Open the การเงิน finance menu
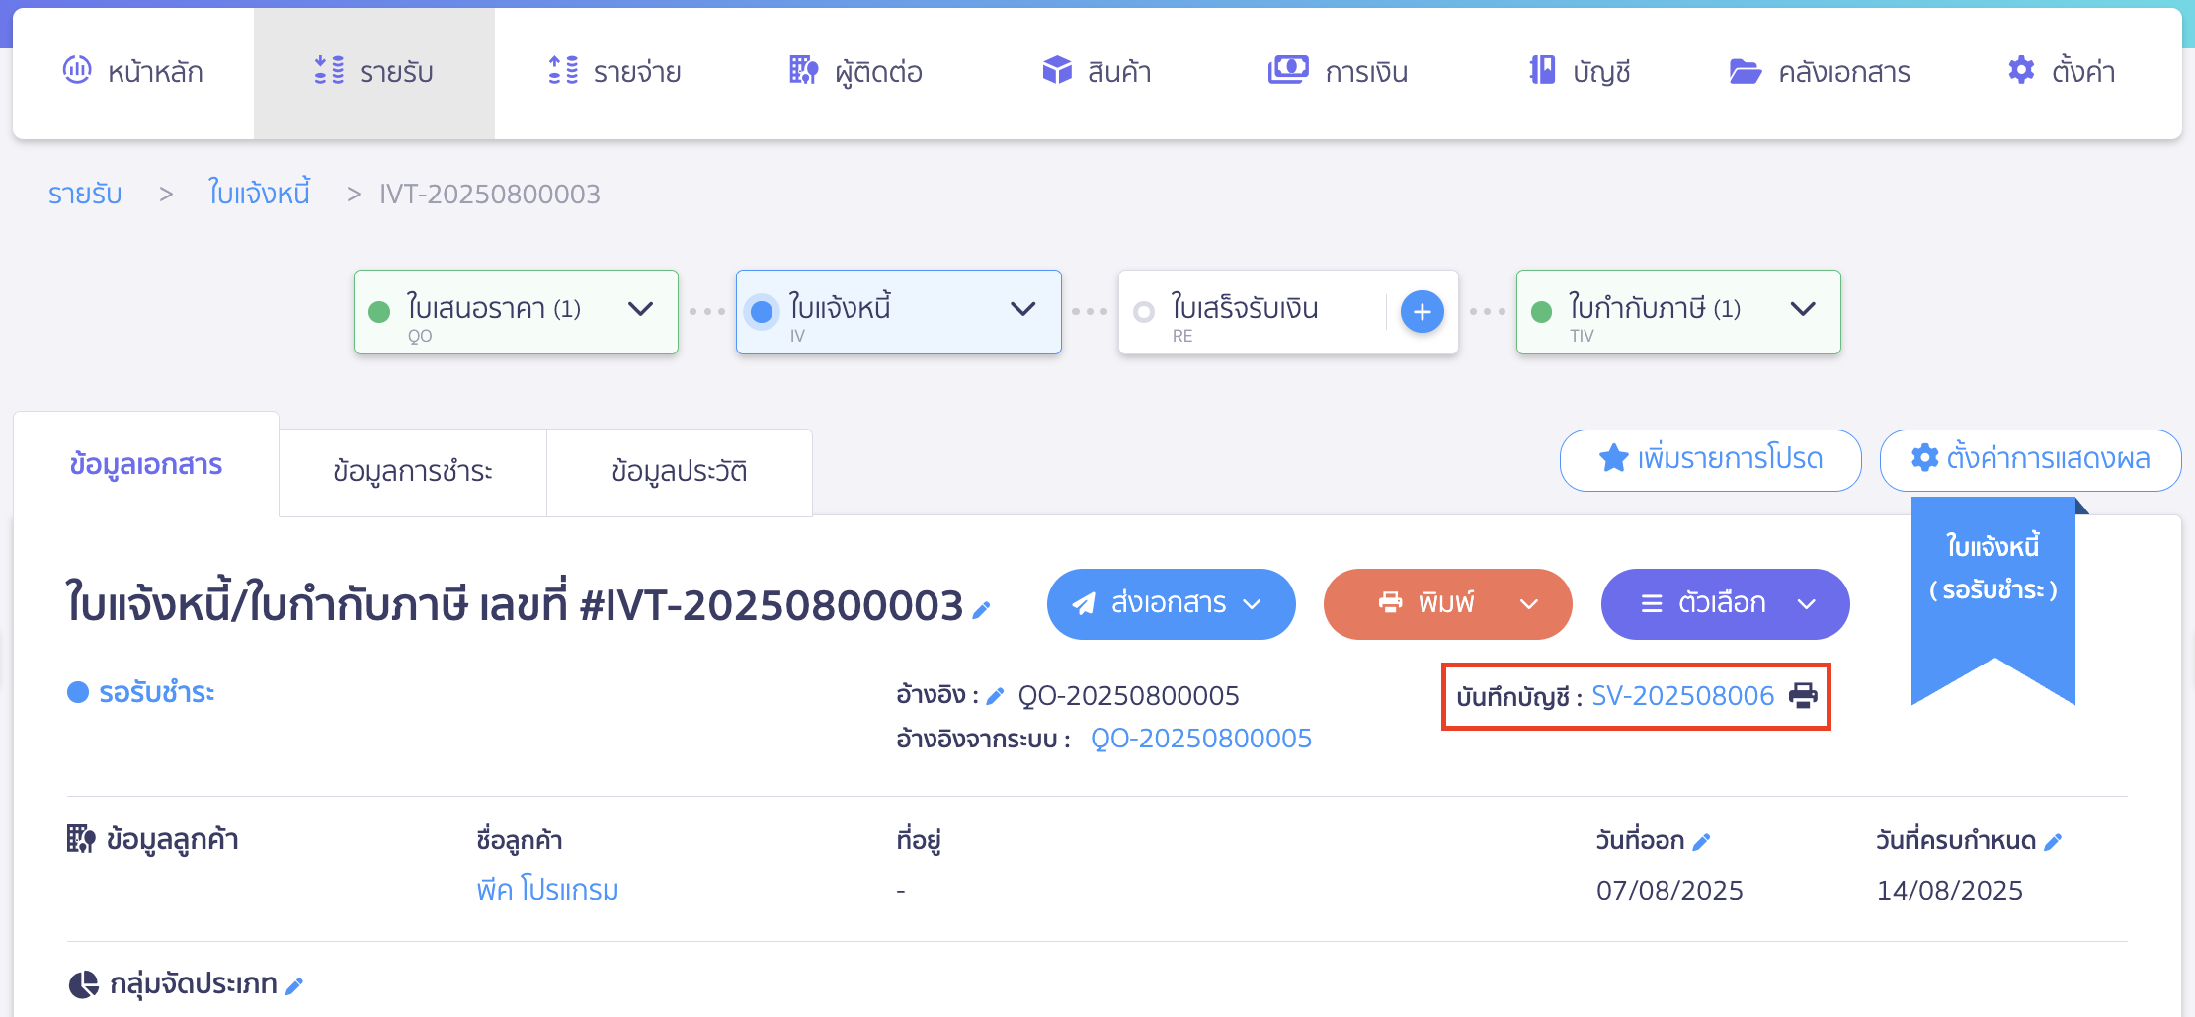The image size is (2195, 1017). [x=1338, y=72]
